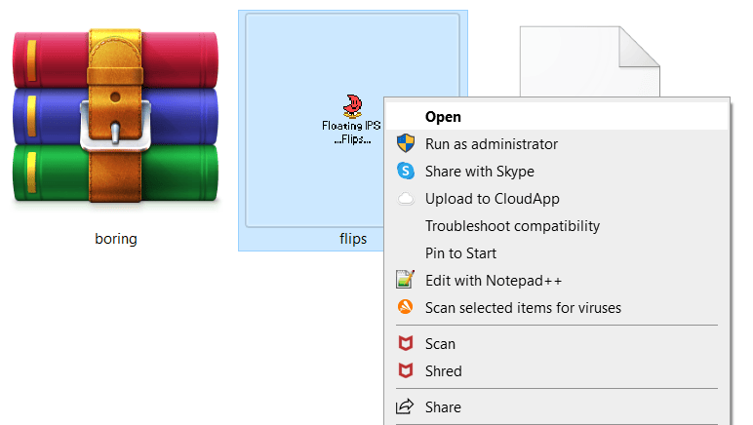The height and width of the screenshot is (425, 753).
Task: Click the Share arrow icon
Action: pos(405,407)
